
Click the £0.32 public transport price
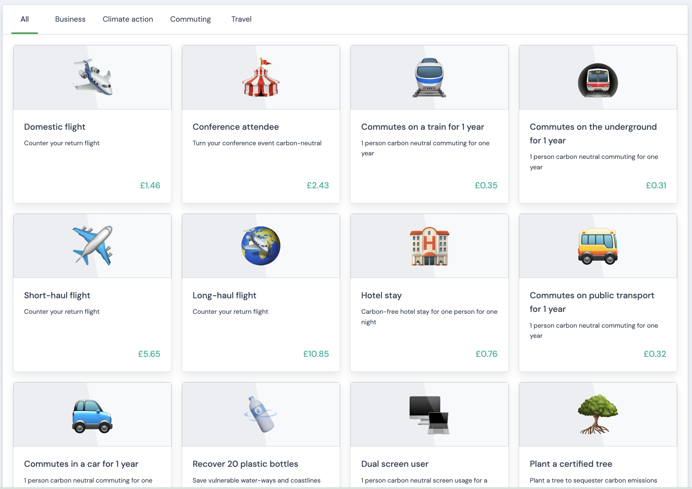pyautogui.click(x=655, y=354)
